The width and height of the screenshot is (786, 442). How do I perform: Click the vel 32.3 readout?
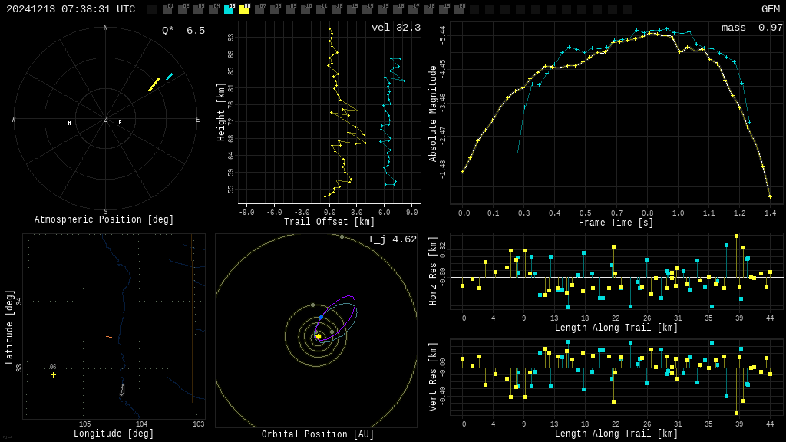395,28
